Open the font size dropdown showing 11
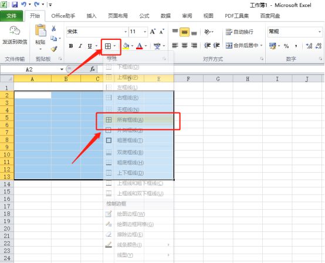Image resolution: width=325 pixels, height=263 pixels. tap(145, 32)
